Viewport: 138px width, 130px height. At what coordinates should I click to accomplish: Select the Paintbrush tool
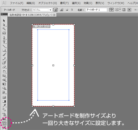coord(4,54)
